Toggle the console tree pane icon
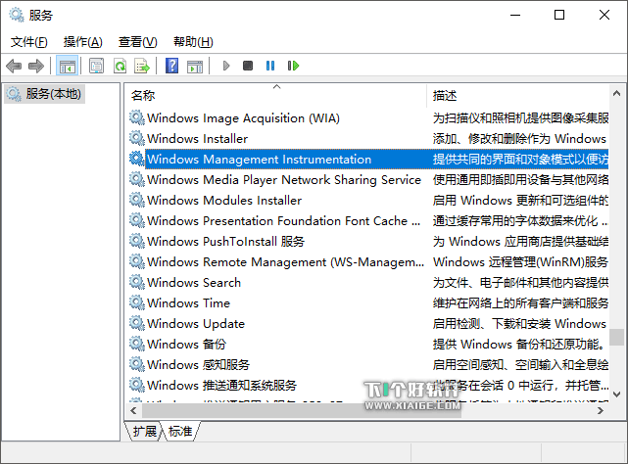628x464 pixels. 67,66
